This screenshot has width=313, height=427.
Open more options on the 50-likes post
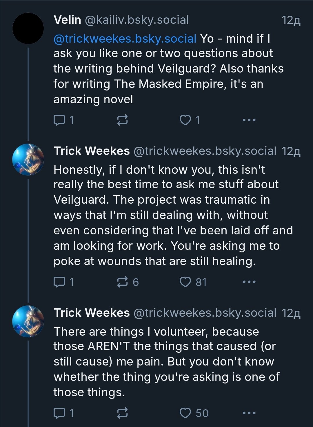[x=249, y=413]
